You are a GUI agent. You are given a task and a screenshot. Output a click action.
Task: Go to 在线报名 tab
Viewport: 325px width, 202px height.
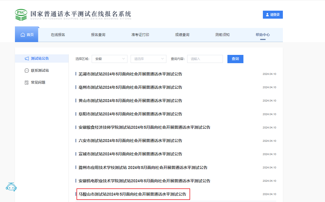tap(58, 35)
